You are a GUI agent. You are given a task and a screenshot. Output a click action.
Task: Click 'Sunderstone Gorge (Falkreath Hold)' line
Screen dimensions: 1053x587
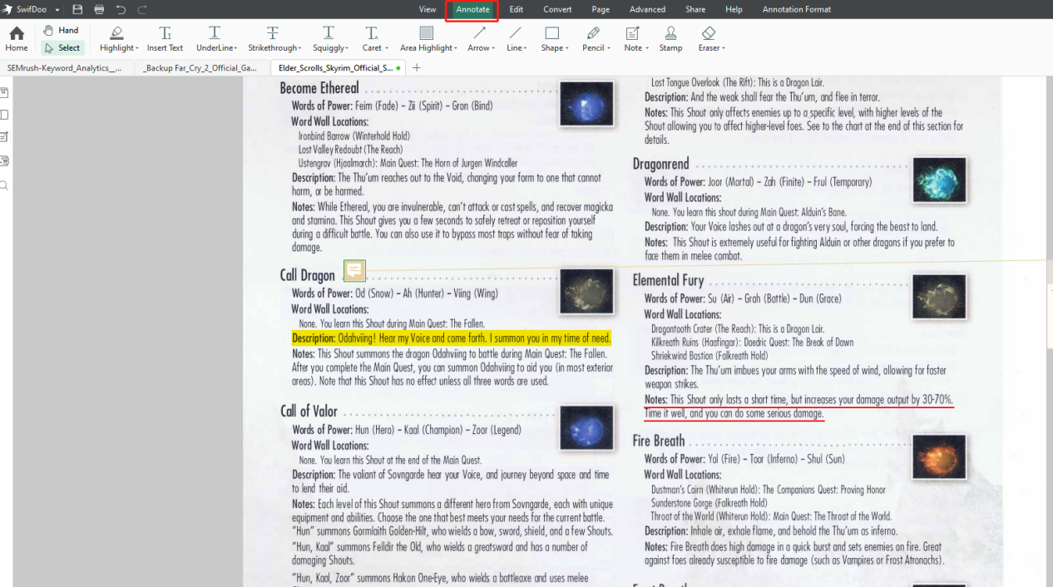click(x=709, y=503)
